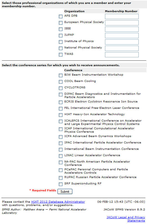The height and width of the screenshot is (224, 147).
Task: Focus the Institute of Physics membership number box
Action: [122, 42]
